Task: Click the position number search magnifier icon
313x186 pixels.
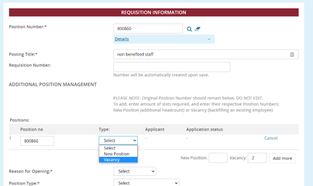Action: [x=189, y=29]
